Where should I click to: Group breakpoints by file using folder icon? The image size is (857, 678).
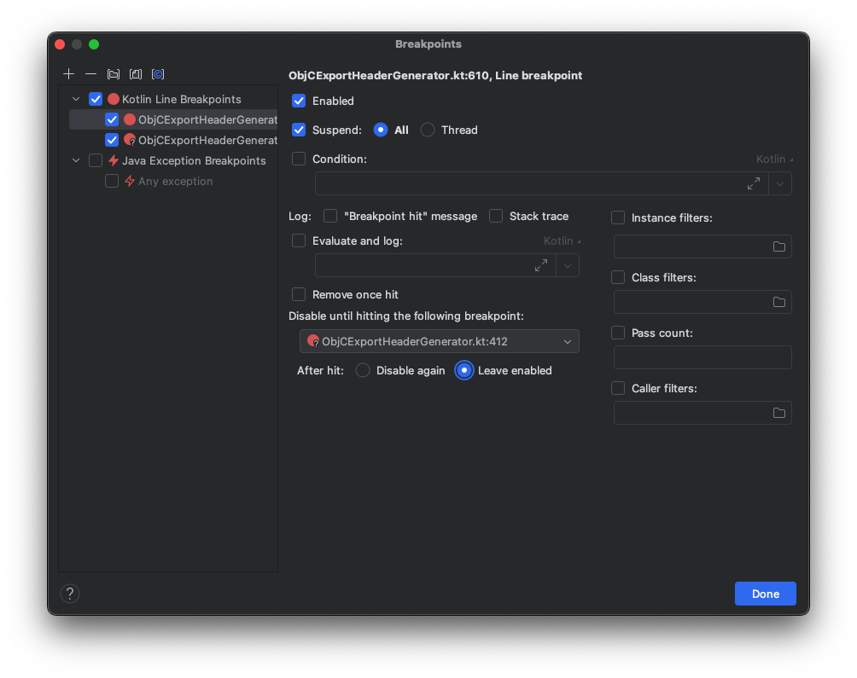click(113, 74)
